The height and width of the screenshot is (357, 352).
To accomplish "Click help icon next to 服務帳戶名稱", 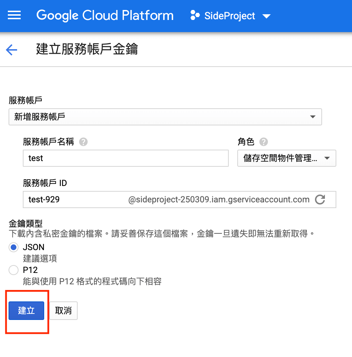I will (83, 142).
